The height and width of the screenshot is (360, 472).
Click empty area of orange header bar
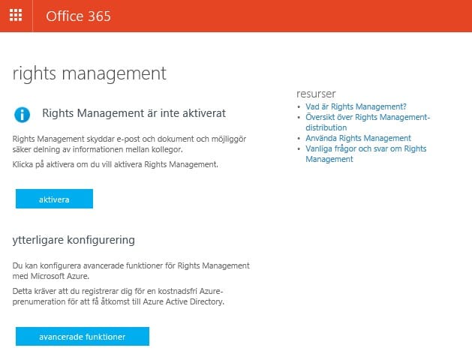(300, 16)
